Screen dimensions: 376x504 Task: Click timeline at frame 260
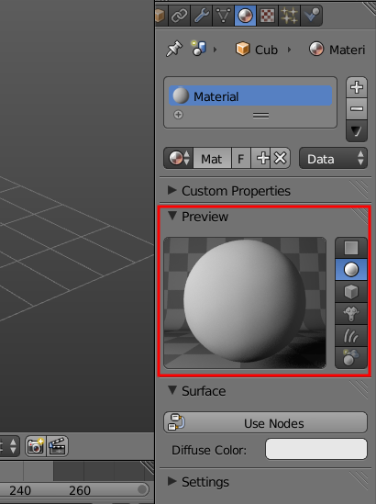[80, 490]
